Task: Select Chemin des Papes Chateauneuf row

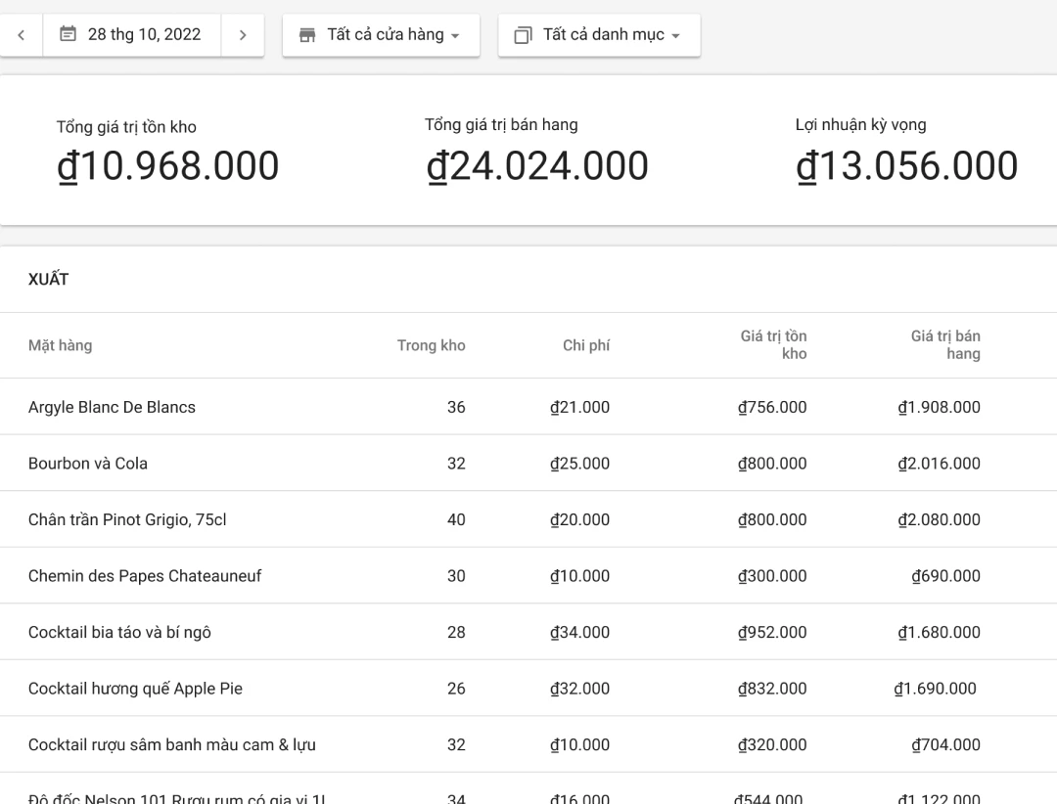Action: click(x=145, y=576)
